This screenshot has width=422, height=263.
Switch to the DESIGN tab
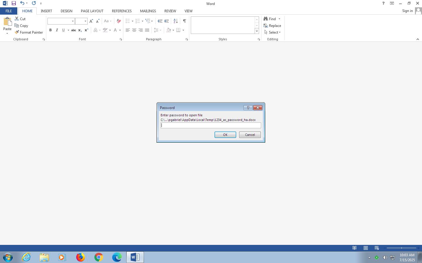pos(66,11)
